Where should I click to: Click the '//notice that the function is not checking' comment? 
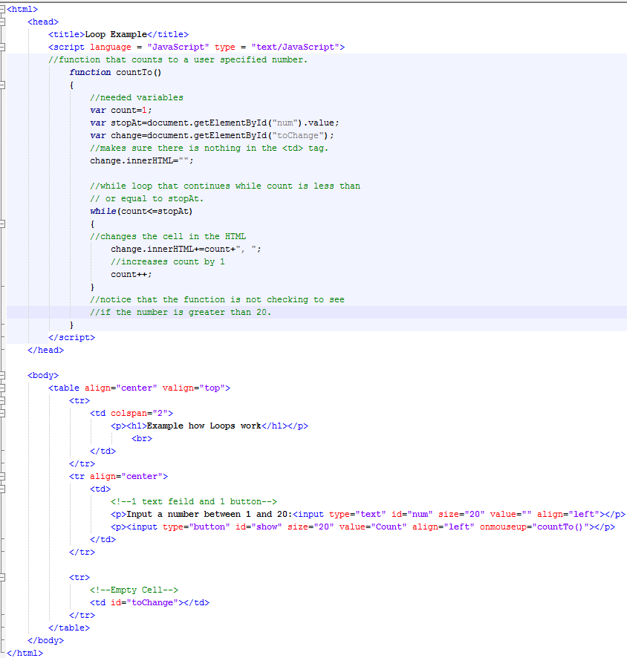pos(217,299)
